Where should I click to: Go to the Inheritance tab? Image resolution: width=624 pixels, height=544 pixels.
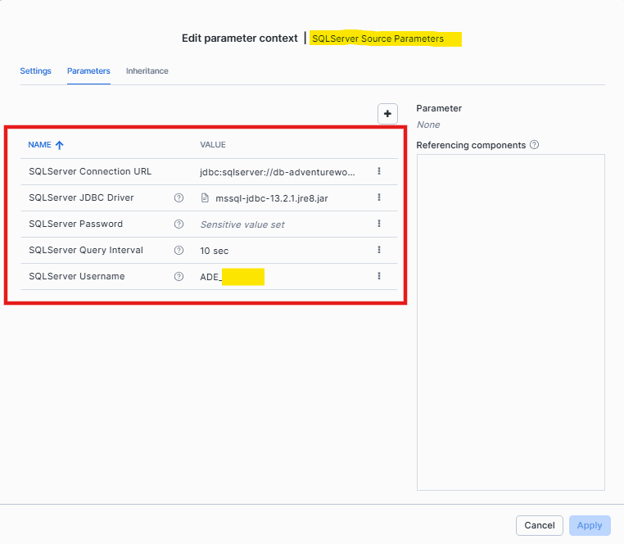click(x=147, y=71)
